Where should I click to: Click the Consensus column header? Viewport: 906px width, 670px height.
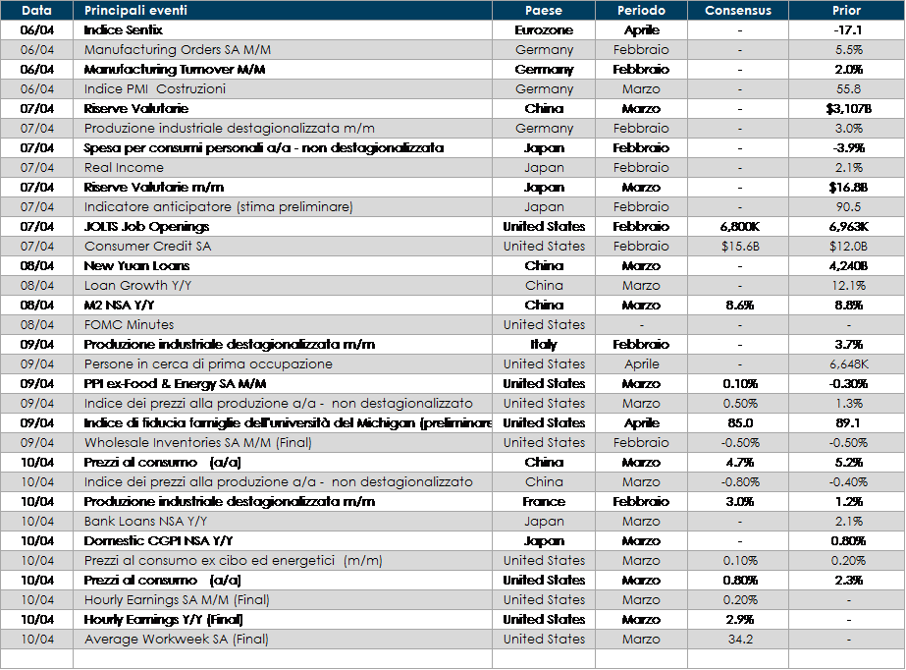(x=738, y=11)
